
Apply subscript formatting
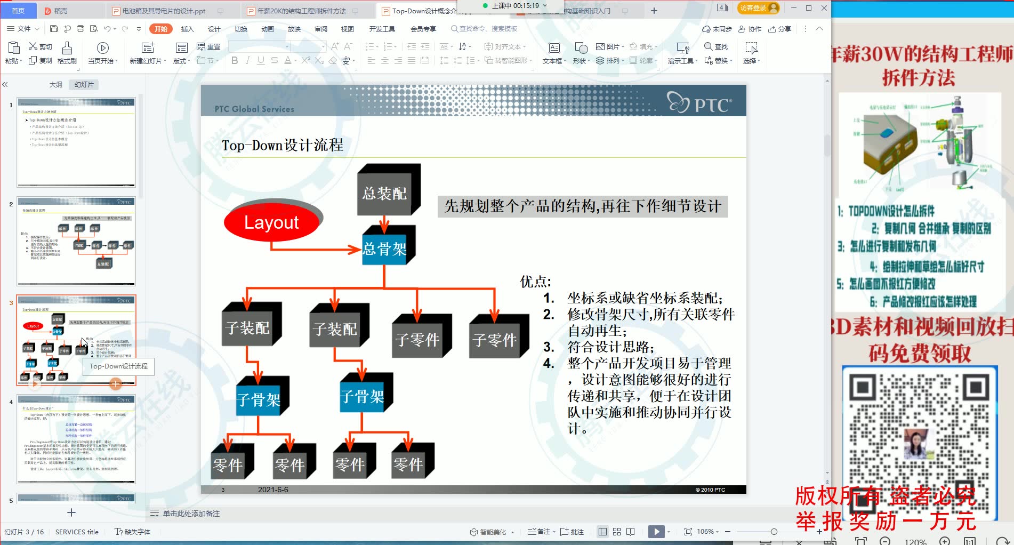(x=319, y=61)
